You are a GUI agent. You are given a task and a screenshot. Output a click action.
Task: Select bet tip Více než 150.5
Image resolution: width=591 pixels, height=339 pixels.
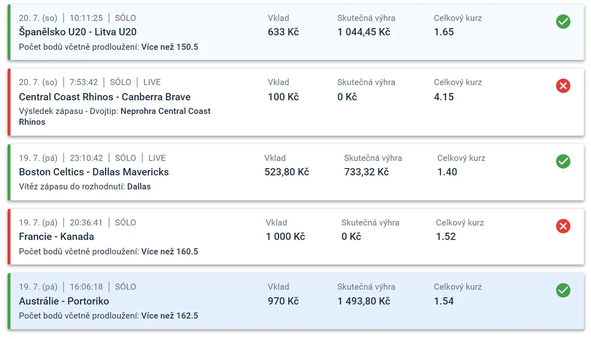(169, 47)
